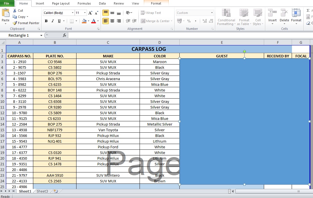313x198 pixels.
Task: Increase font size with Grow Font icon
Action: point(90,13)
